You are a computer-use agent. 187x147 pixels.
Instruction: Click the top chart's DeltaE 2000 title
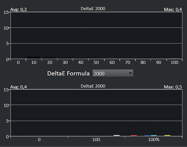(x=93, y=9)
